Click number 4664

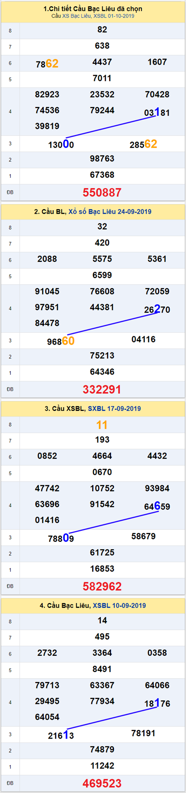coord(102,456)
